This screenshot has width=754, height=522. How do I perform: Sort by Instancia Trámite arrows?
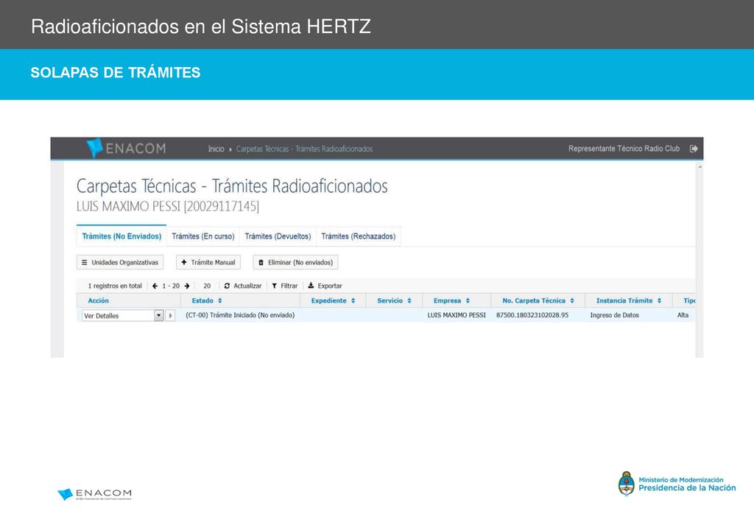pos(659,300)
